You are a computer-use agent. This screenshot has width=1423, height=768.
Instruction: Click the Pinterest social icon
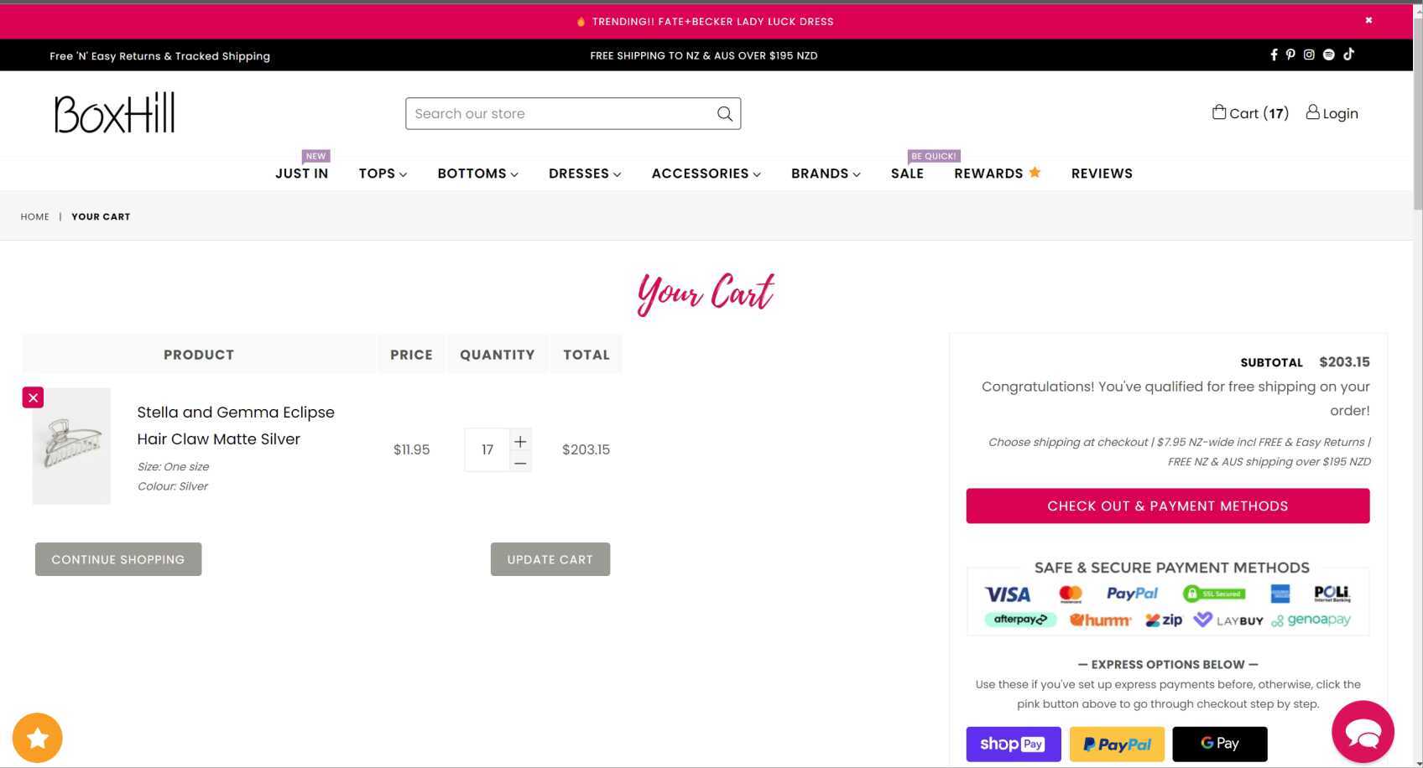(x=1291, y=54)
